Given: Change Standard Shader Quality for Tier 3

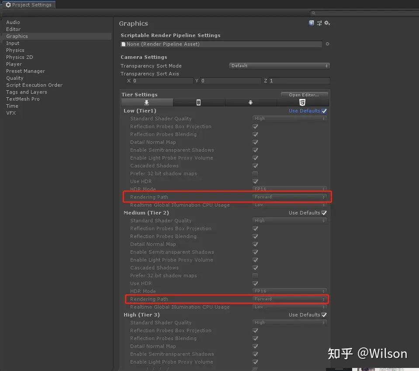Looking at the screenshot, I should point(290,323).
